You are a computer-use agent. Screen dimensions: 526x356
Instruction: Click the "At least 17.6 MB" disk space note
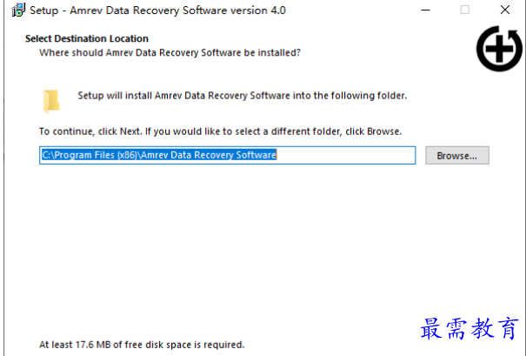pos(142,345)
